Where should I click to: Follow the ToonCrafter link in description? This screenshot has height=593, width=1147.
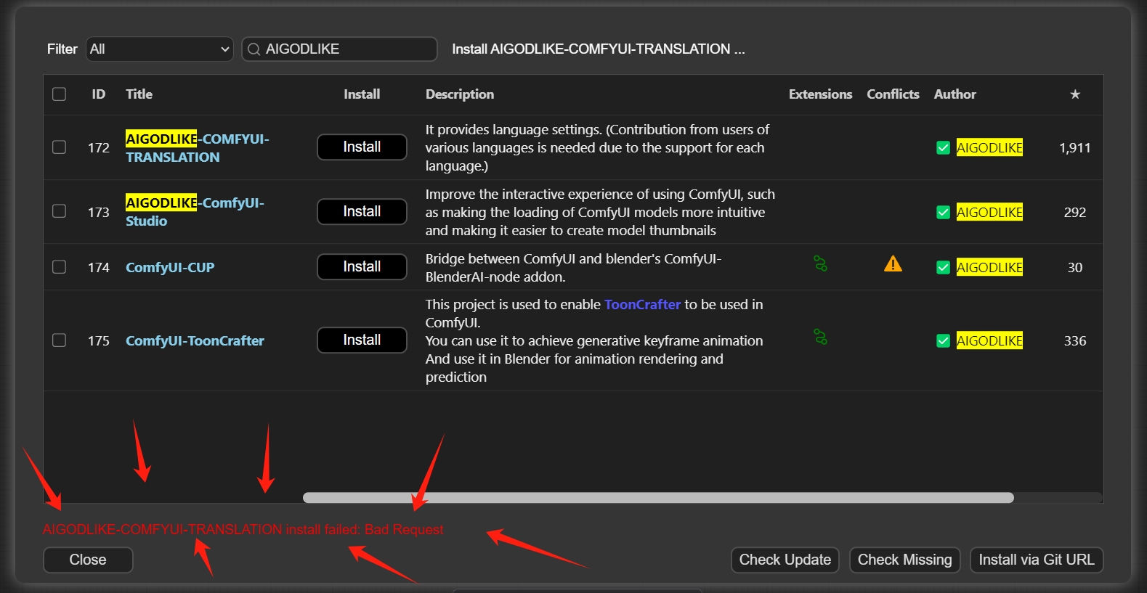[642, 305]
